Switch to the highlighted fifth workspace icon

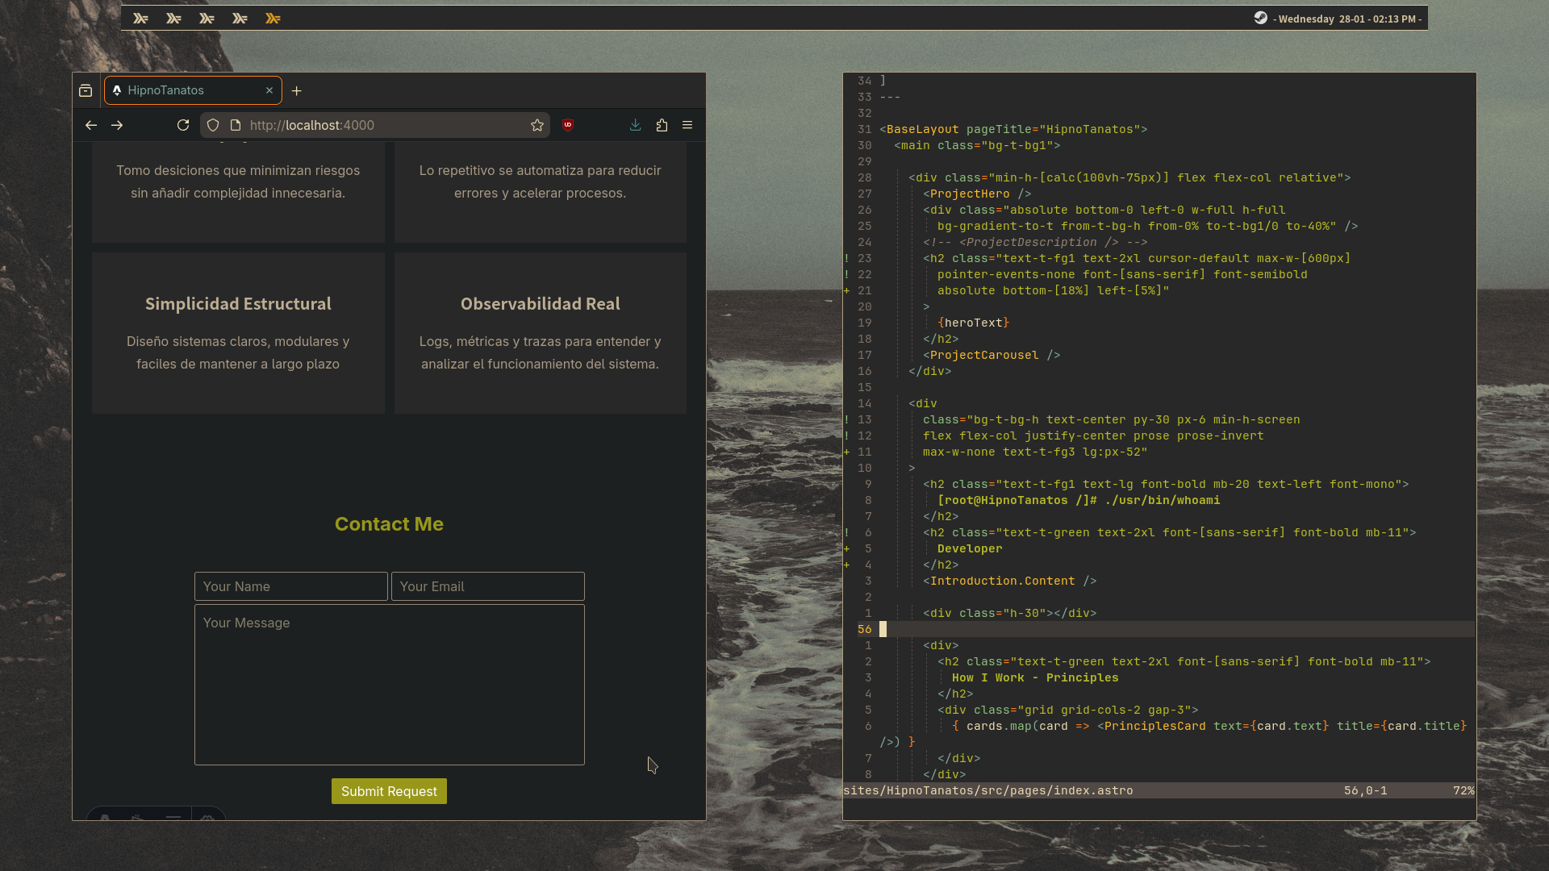(x=273, y=19)
